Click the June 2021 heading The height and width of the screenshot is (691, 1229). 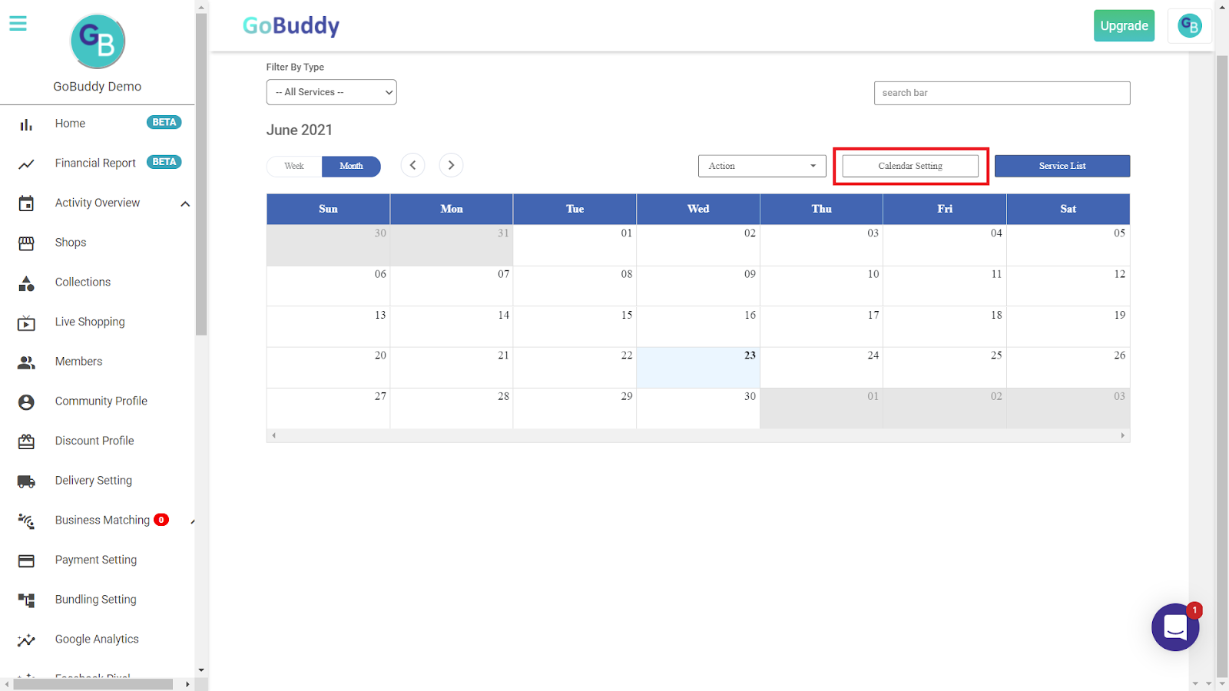point(300,130)
